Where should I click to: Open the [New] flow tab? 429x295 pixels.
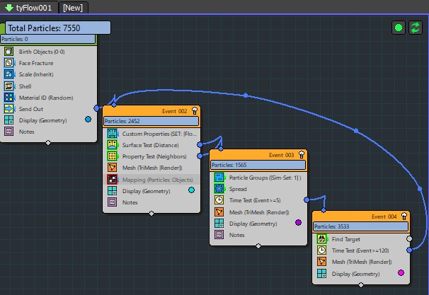coord(73,7)
